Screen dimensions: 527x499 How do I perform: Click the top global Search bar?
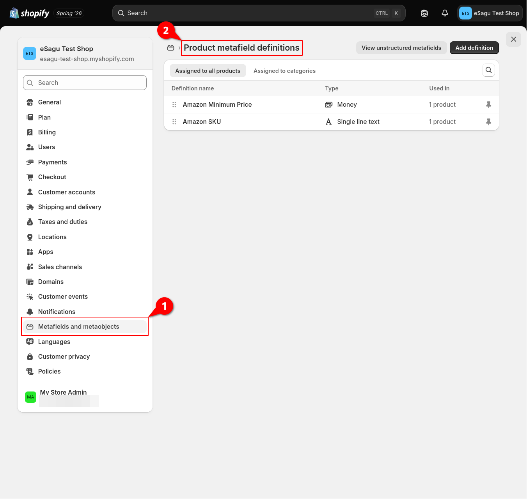coord(259,13)
